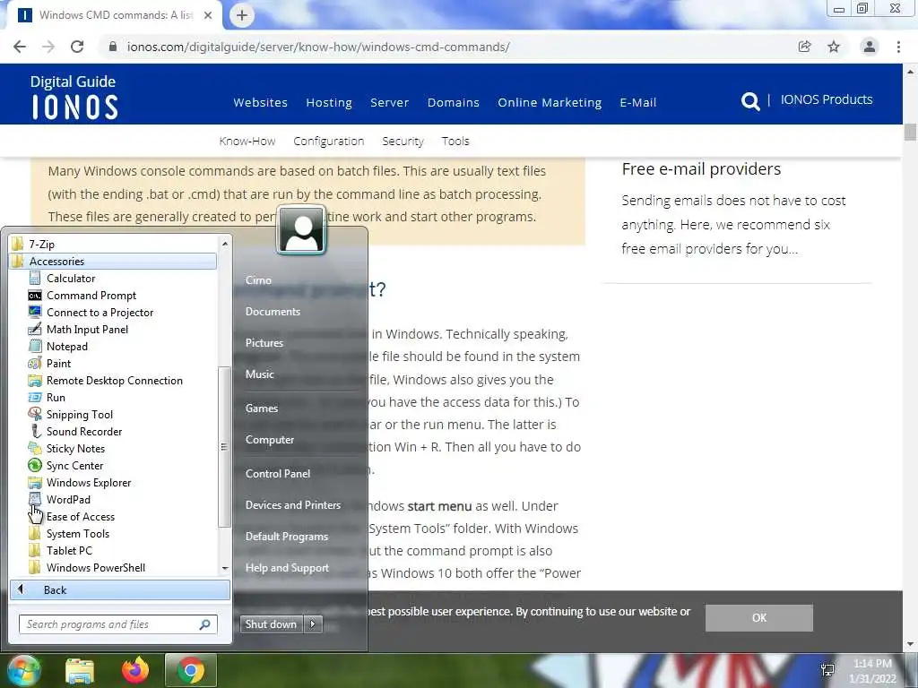Open Firefox from the taskbar
Viewport: 918px width, 688px height.
tap(135, 670)
